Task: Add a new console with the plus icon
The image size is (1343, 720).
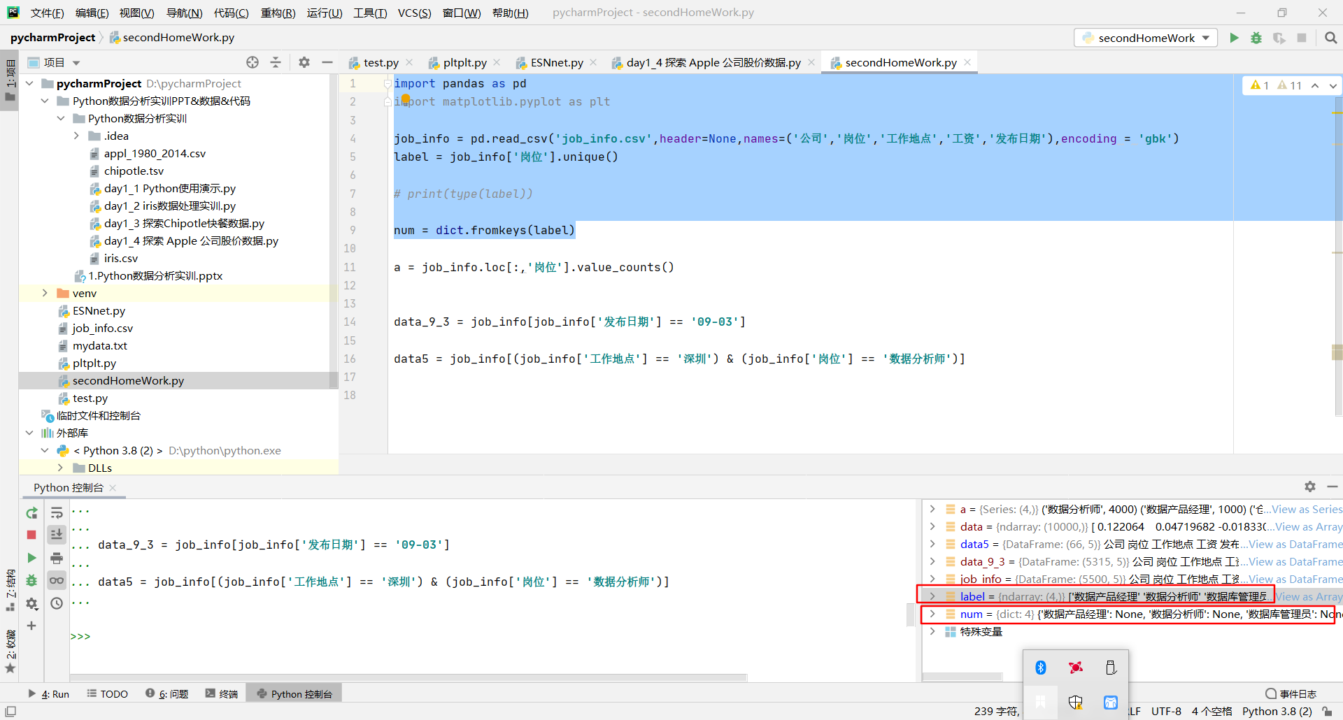Action: pyautogui.click(x=31, y=626)
